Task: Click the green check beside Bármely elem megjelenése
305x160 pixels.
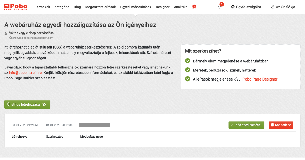Action: pyautogui.click(x=188, y=61)
